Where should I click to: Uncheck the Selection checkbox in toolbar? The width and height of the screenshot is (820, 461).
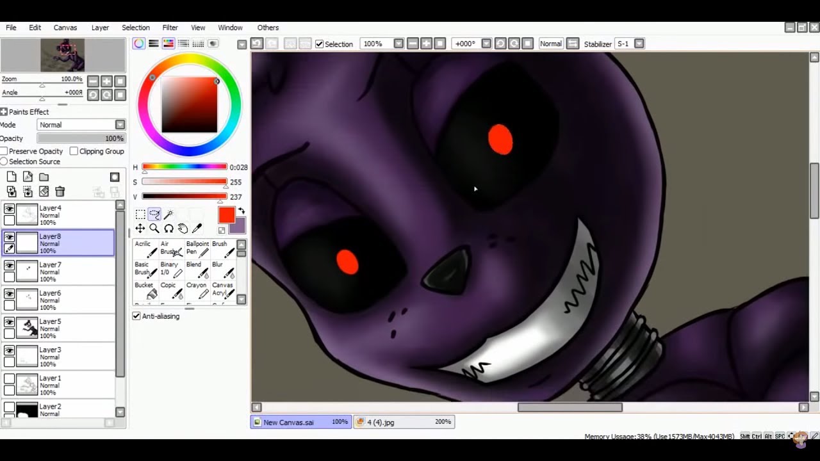(x=319, y=44)
